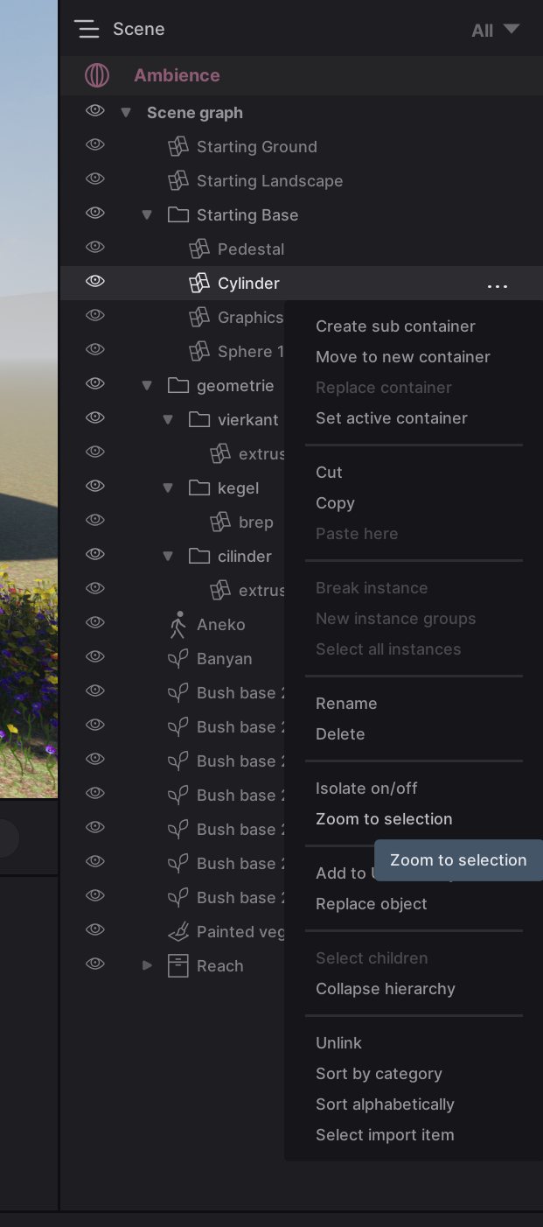The width and height of the screenshot is (543, 1227).
Task: Toggle the Aneko visibility eye
Action: 95,623
